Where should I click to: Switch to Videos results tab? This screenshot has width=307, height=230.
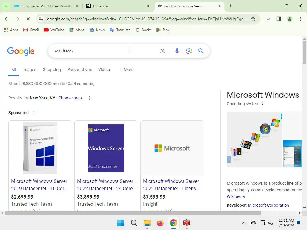105,69
